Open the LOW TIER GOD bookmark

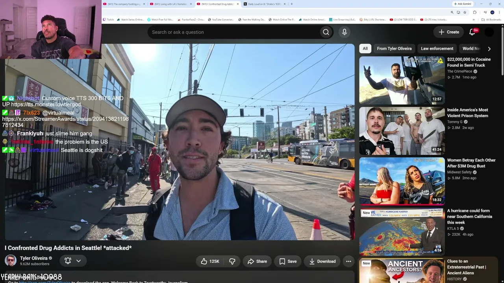(x=403, y=20)
